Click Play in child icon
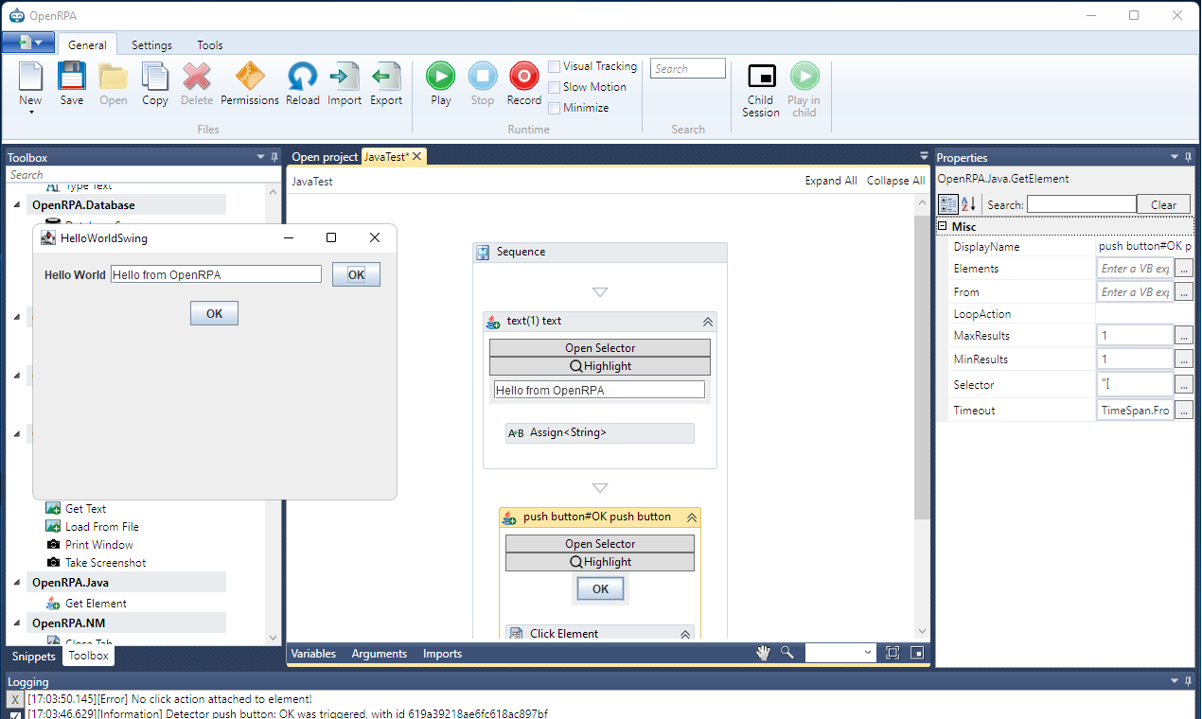The width and height of the screenshot is (1202, 719). tap(804, 90)
